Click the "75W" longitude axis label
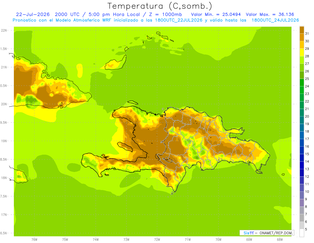This screenshot has height=243, width=314. coord(65,240)
